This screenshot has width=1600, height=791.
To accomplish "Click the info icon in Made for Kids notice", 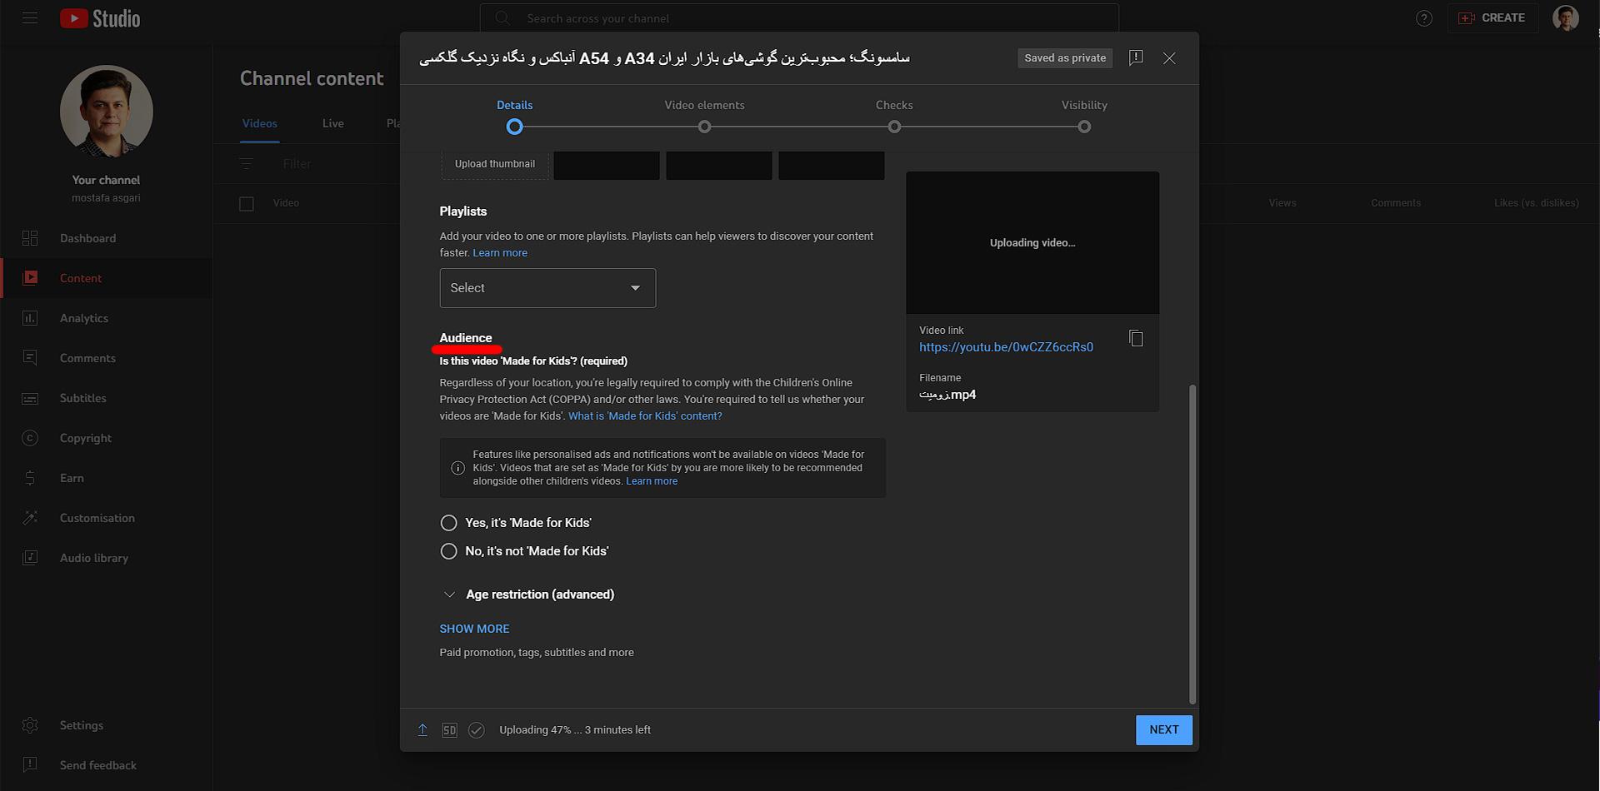I will coord(457,468).
